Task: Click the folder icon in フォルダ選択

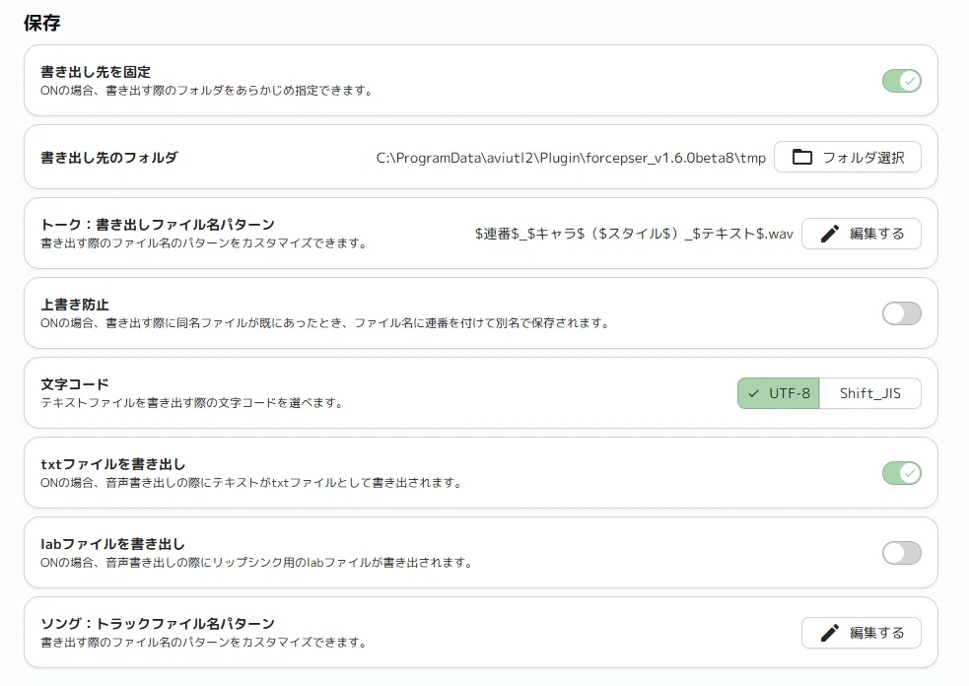Action: point(802,157)
